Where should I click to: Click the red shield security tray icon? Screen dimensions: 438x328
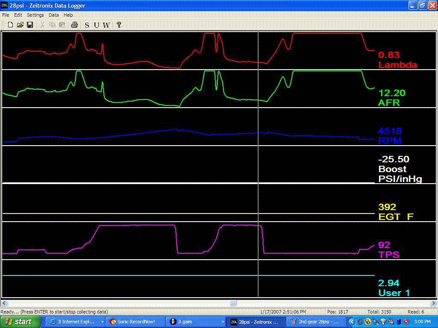pos(407,322)
